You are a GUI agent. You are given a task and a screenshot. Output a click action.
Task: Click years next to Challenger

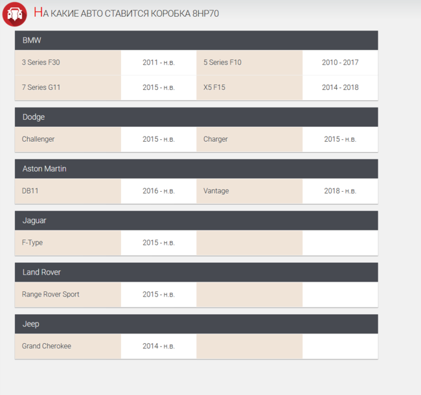(x=159, y=139)
